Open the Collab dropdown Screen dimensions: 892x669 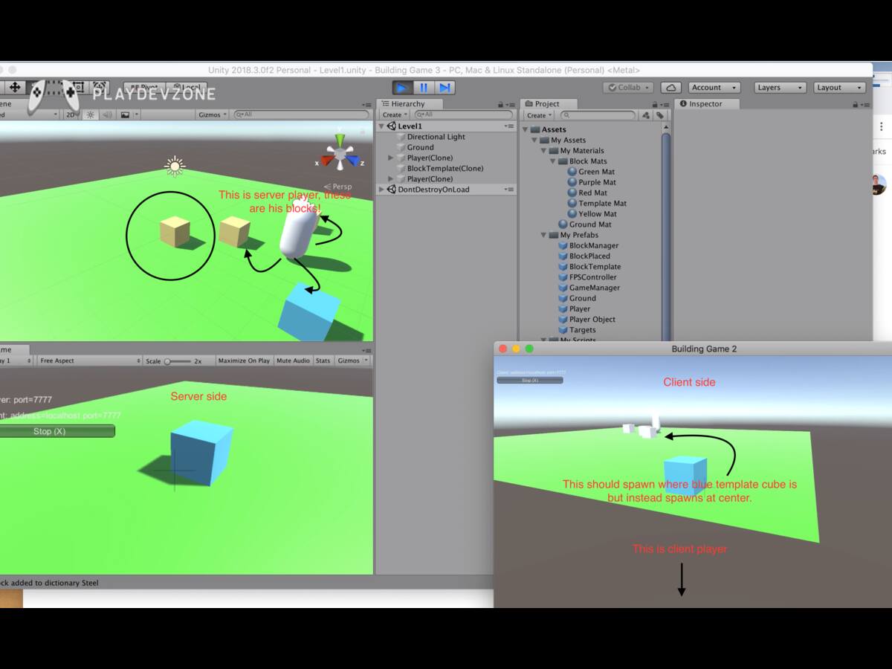(x=628, y=88)
